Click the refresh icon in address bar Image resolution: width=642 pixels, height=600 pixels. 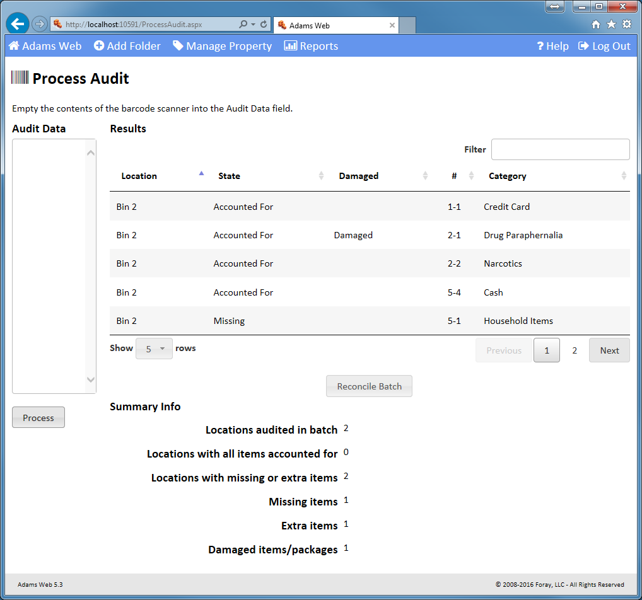[264, 25]
